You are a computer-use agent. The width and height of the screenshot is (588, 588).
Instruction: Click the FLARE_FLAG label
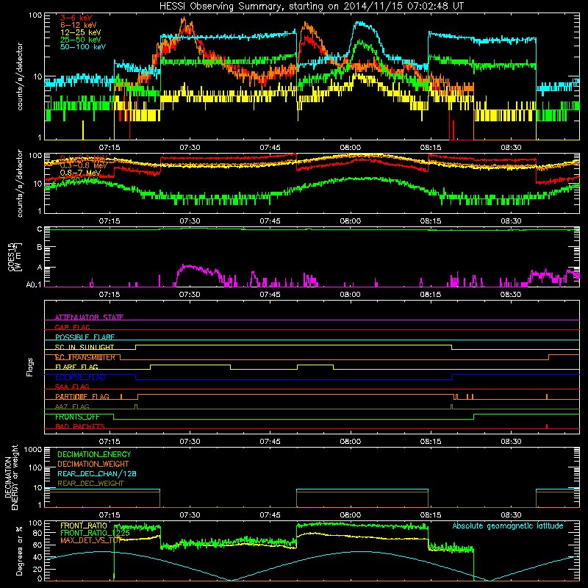(x=76, y=367)
